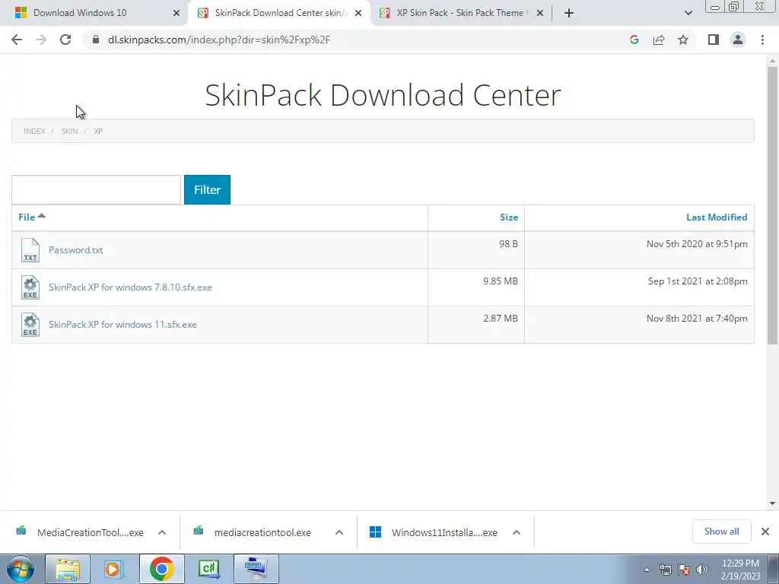
Task: Close the XP Skin Pack tab
Action: pos(540,13)
